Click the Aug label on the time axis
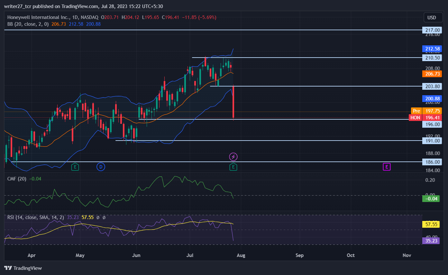The image size is (448, 275). [241, 255]
